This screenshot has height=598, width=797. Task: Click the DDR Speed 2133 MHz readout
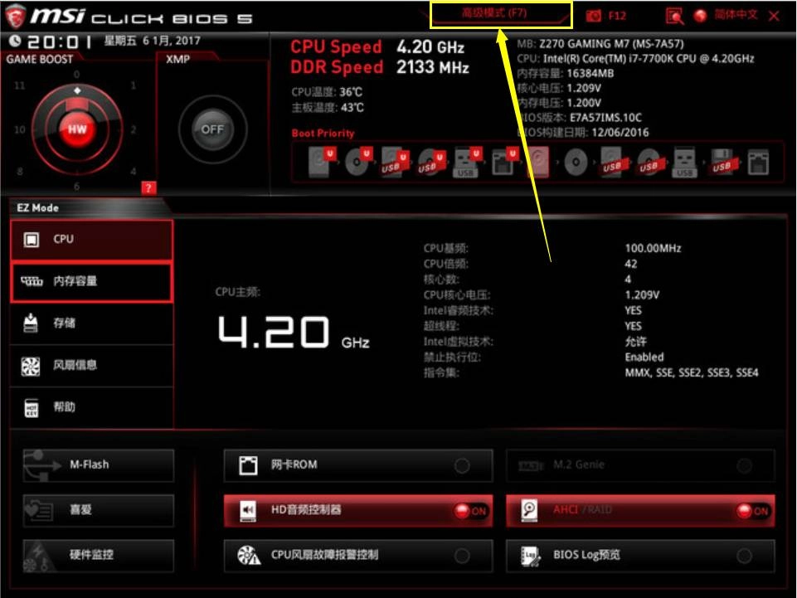380,67
